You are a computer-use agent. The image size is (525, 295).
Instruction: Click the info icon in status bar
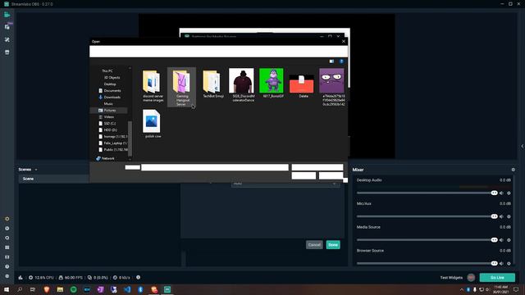(x=138, y=277)
